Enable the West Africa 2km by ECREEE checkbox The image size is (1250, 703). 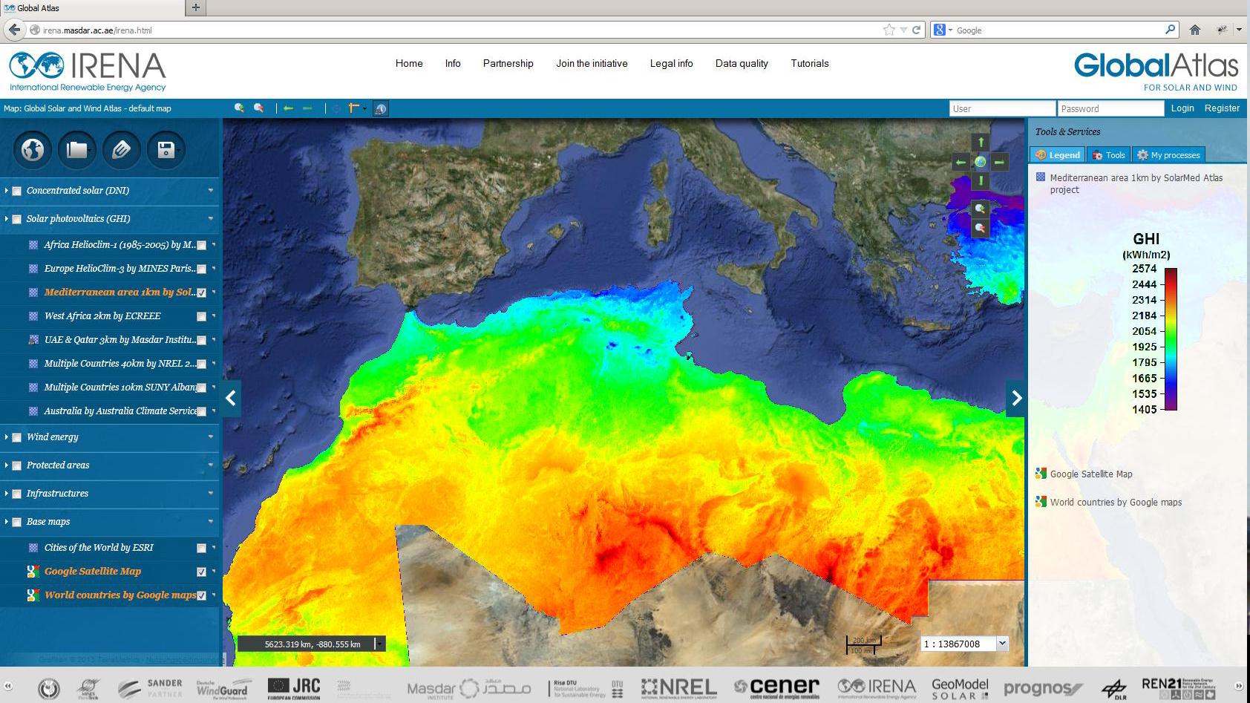pyautogui.click(x=201, y=316)
